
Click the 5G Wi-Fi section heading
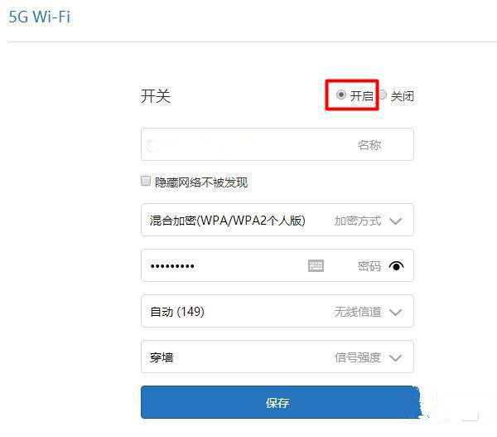(39, 17)
